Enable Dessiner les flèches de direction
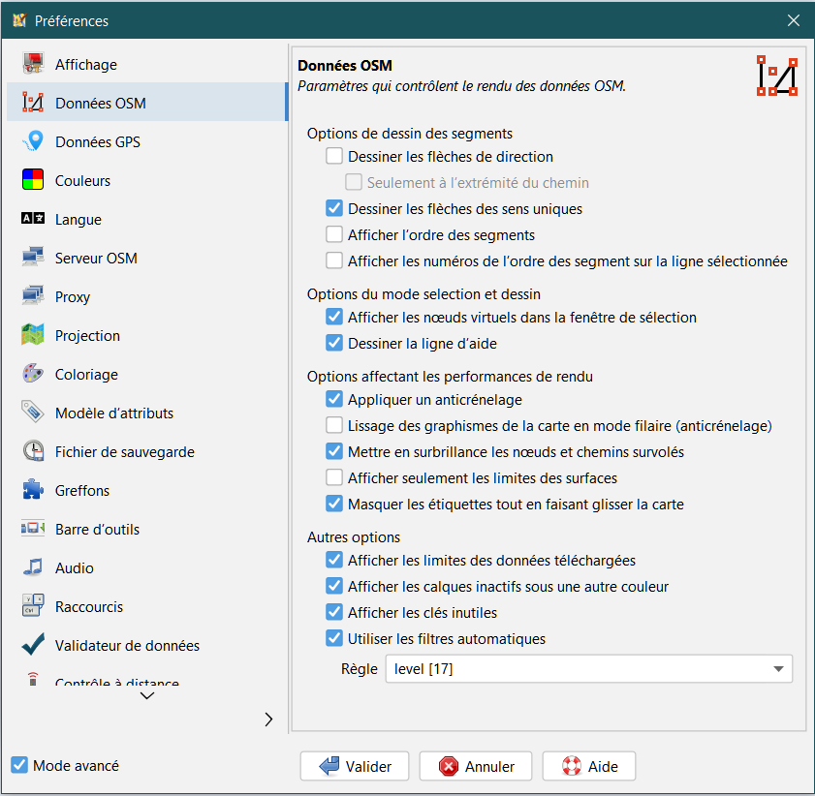The width and height of the screenshot is (815, 796). pos(334,156)
